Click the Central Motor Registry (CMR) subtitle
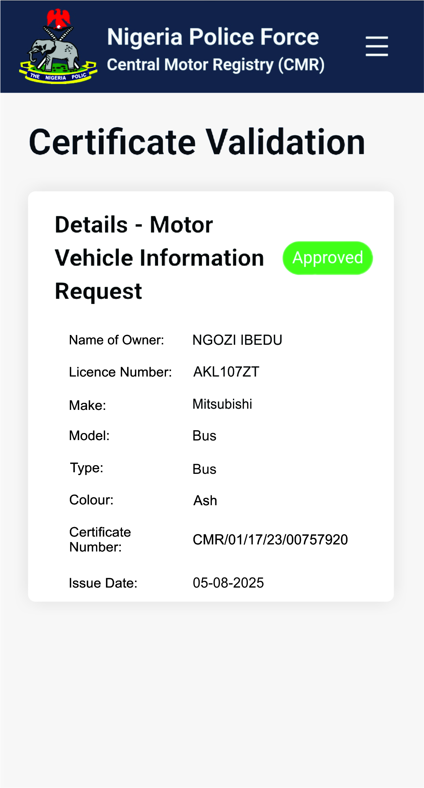 click(215, 65)
